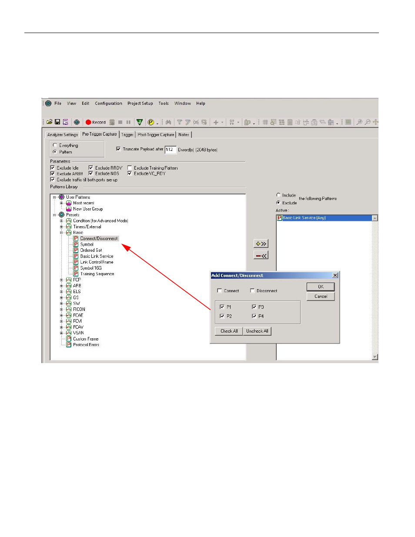The height and width of the screenshot is (537, 415).
Task: Click the add pattern arrow button
Action: 261,243
